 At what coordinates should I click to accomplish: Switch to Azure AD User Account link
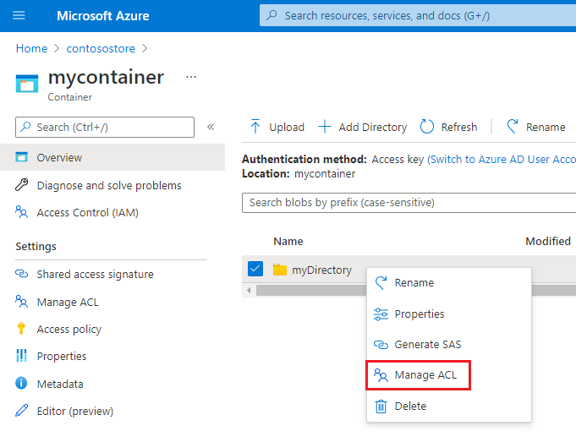[x=501, y=159]
